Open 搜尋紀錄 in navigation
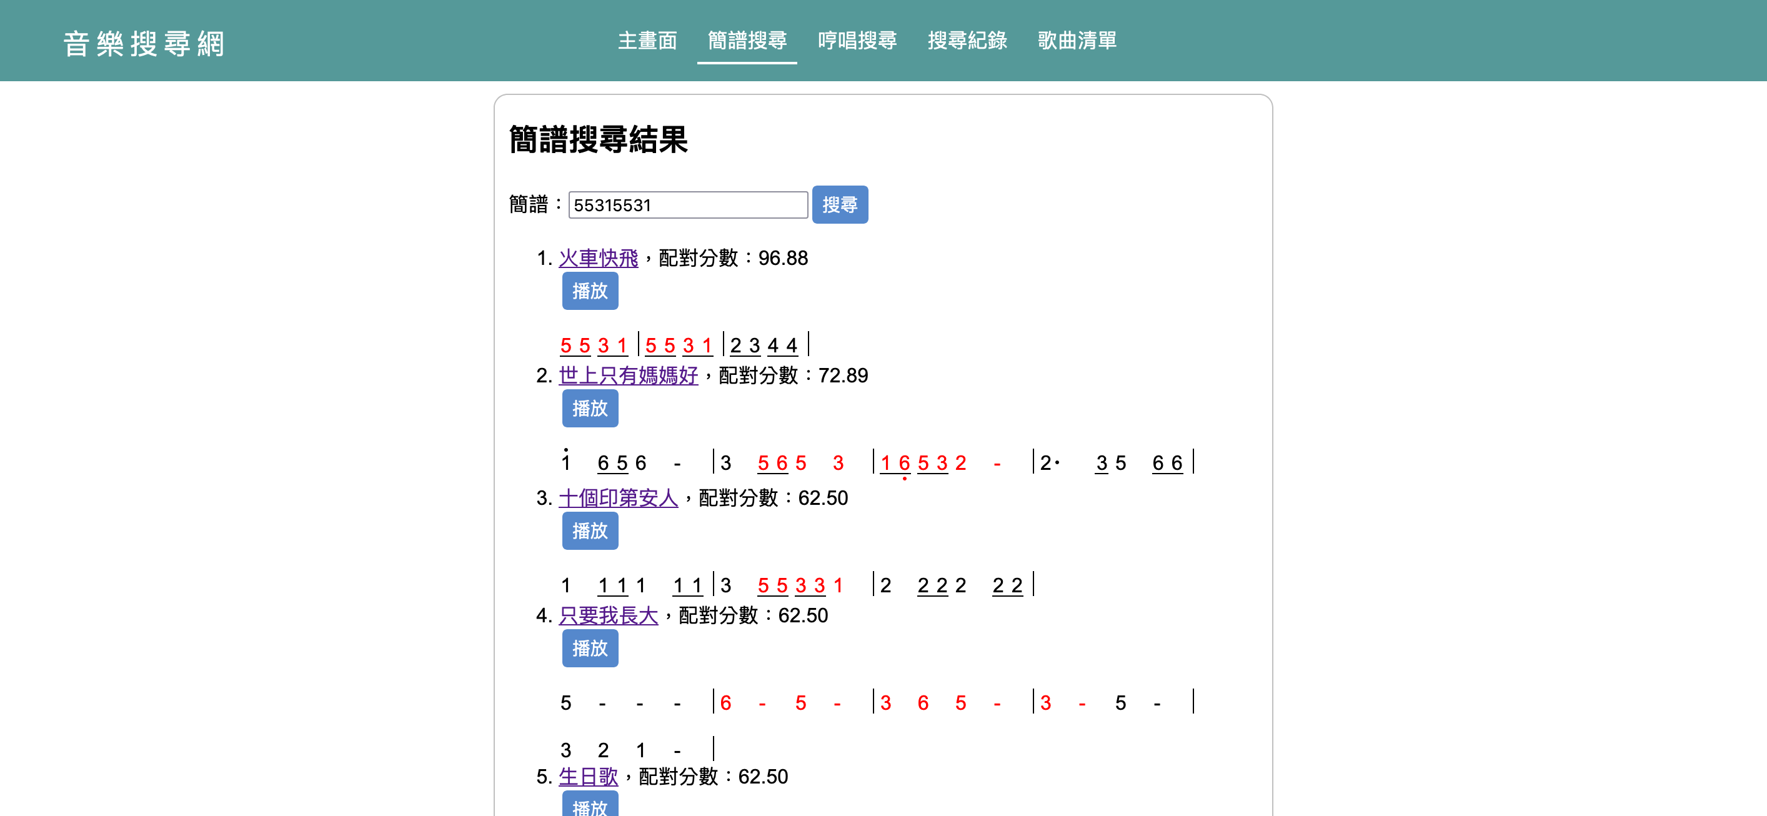The image size is (1767, 816). coord(967,41)
